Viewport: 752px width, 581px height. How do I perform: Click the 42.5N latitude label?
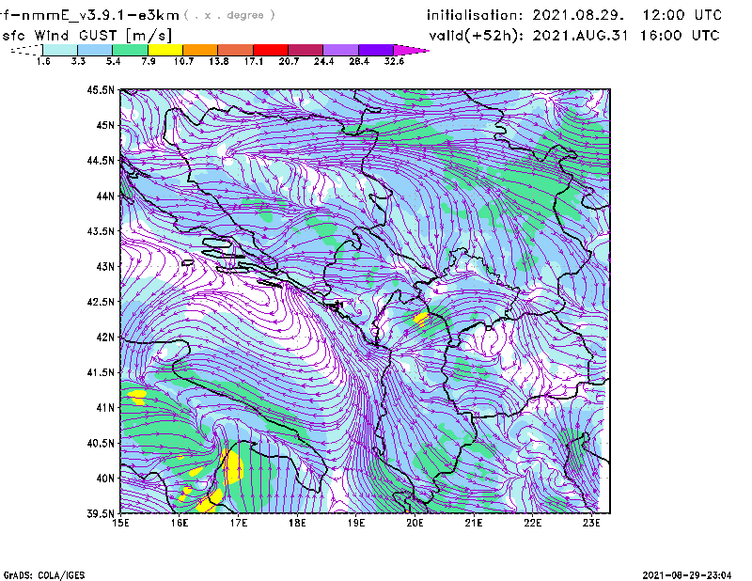tap(102, 302)
